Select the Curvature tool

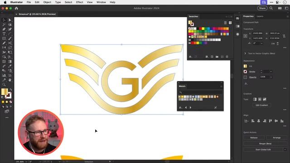point(10,29)
